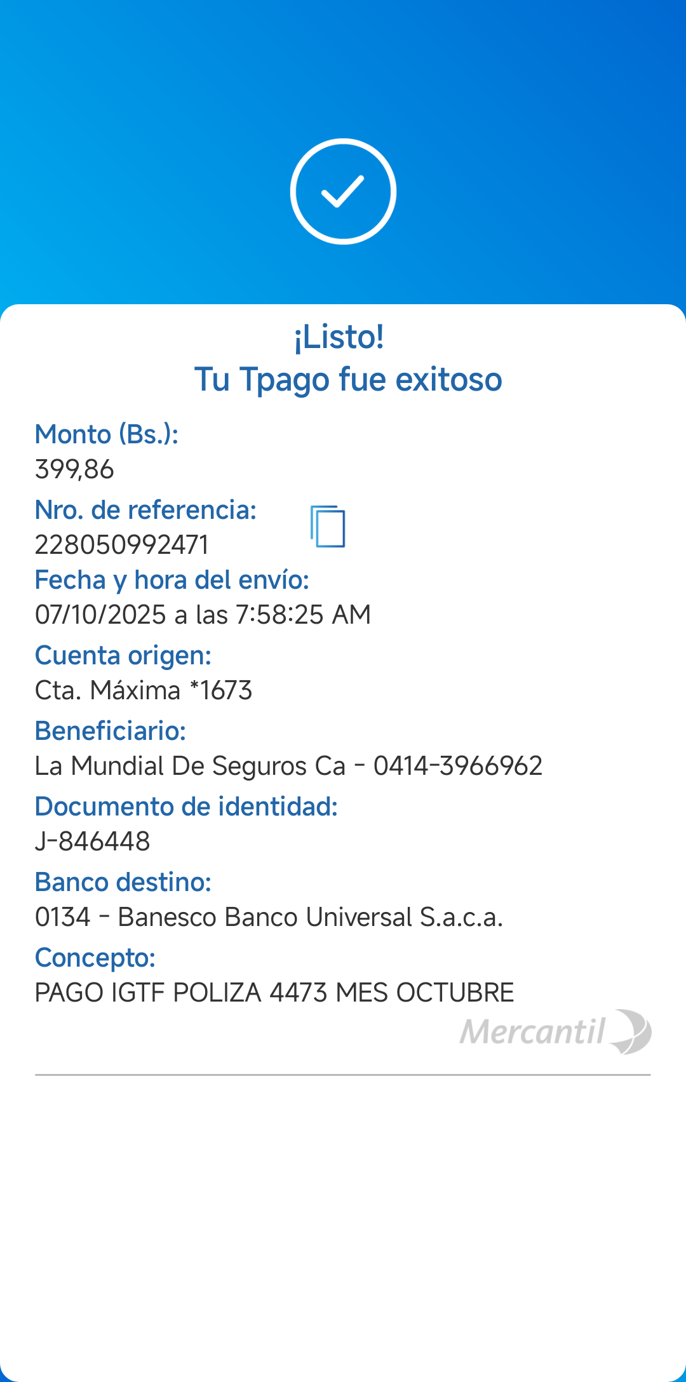686x1382 pixels.
Task: Copy the reference number with the copy icon
Action: tap(328, 527)
